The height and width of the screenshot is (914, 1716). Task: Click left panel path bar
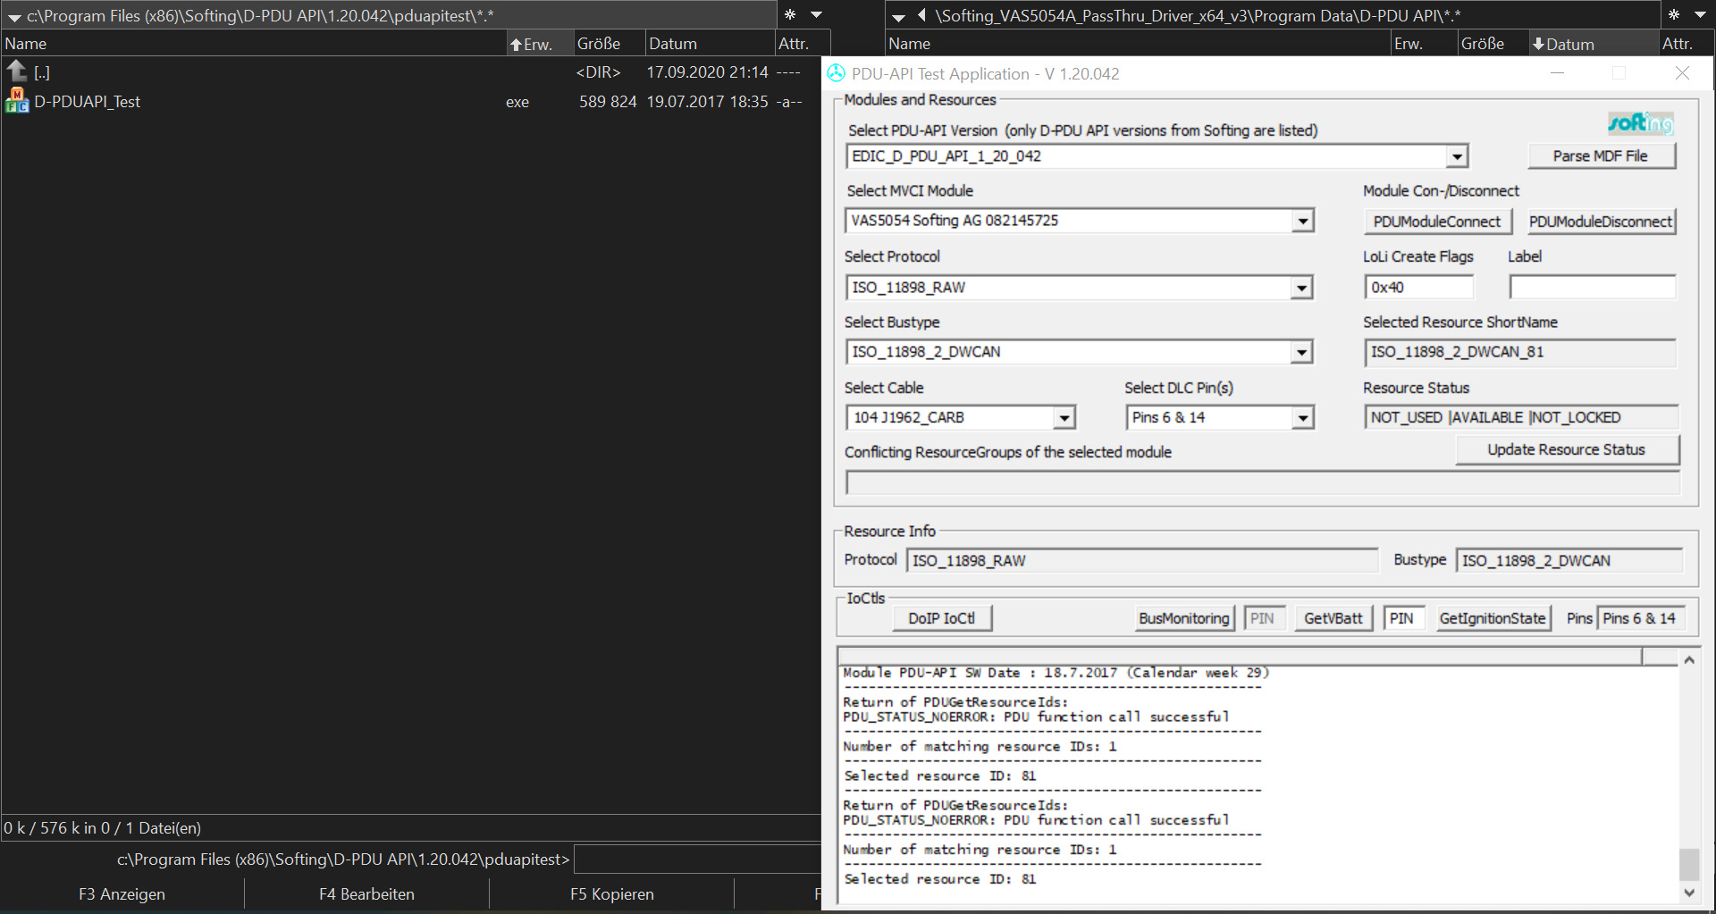point(389,15)
